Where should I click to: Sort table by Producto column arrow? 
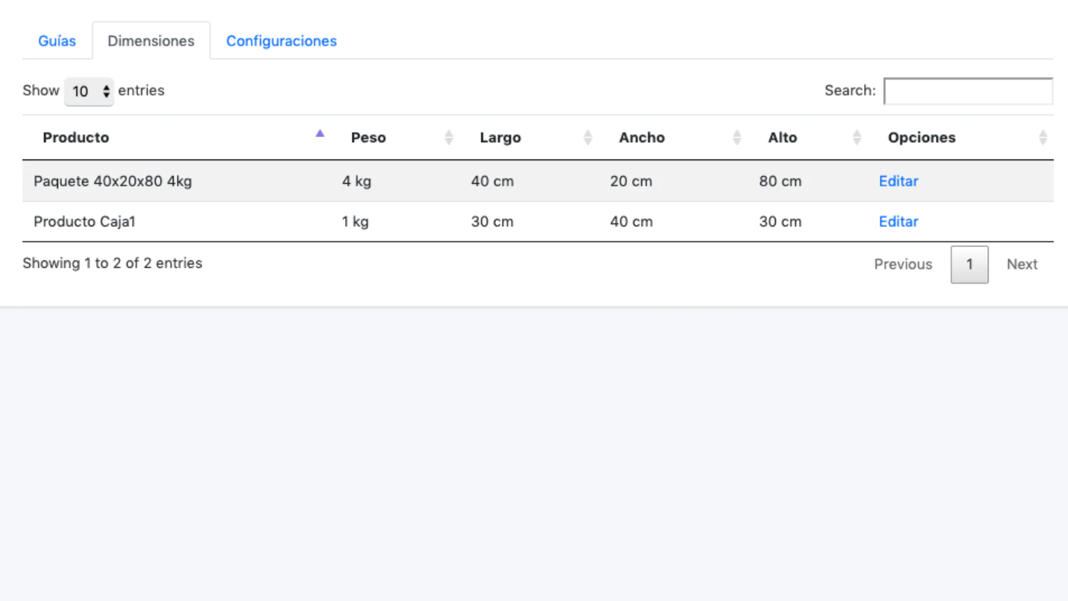320,134
